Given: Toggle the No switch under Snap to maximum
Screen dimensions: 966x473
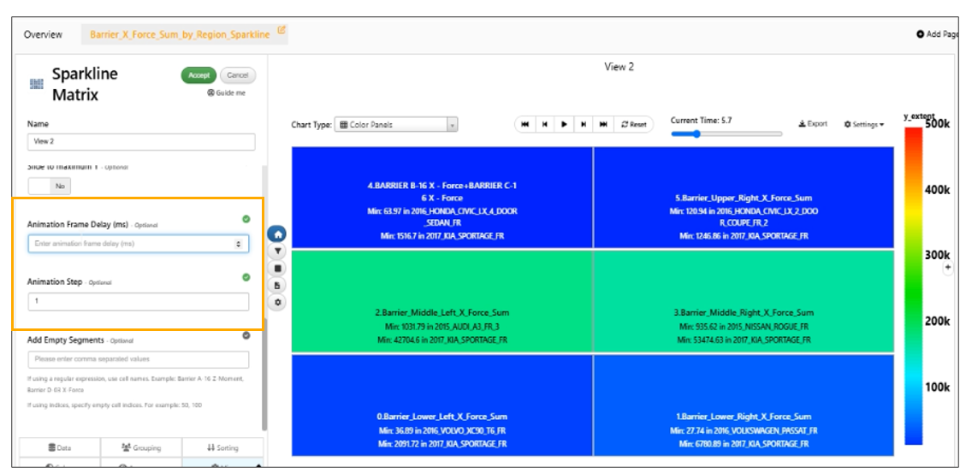Looking at the screenshot, I should pos(50,186).
